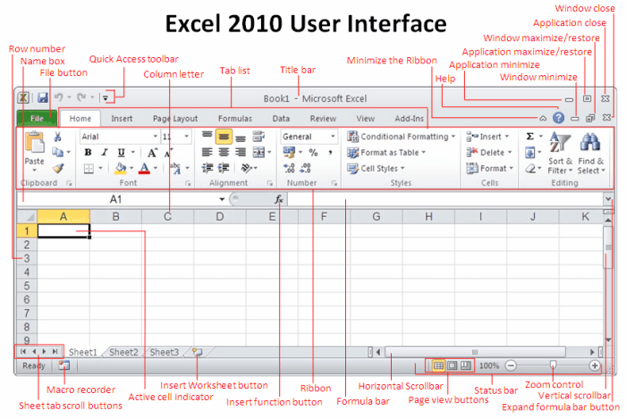Switch to the Insert ribbon tab
Viewport: 626px width, 419px height.
coord(122,119)
